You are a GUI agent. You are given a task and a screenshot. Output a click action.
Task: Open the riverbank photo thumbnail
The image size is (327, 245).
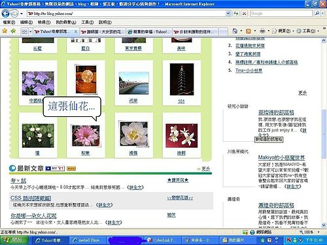pyautogui.click(x=133, y=84)
